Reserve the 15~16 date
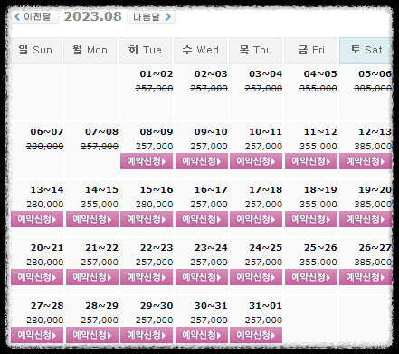The width and height of the screenshot is (399, 354). click(147, 219)
